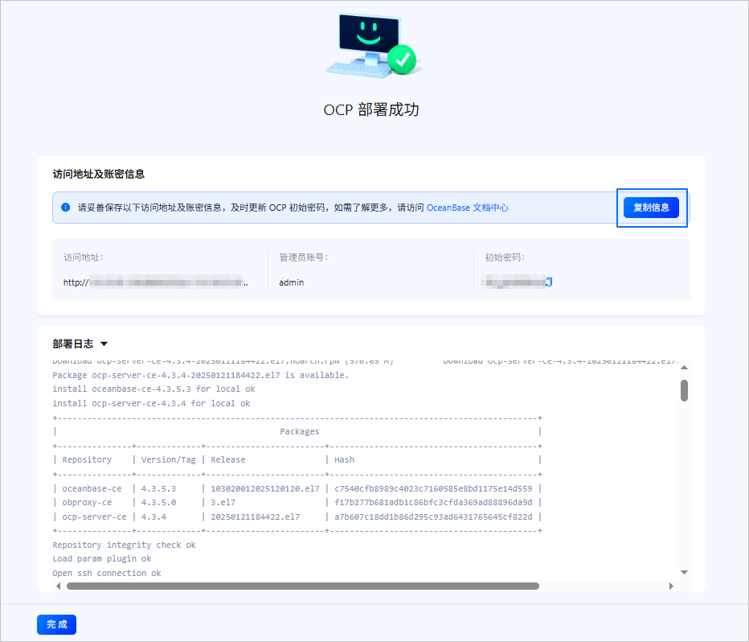Image resolution: width=749 pixels, height=642 pixels.
Task: Click the 初始密码 label
Action: 505,257
